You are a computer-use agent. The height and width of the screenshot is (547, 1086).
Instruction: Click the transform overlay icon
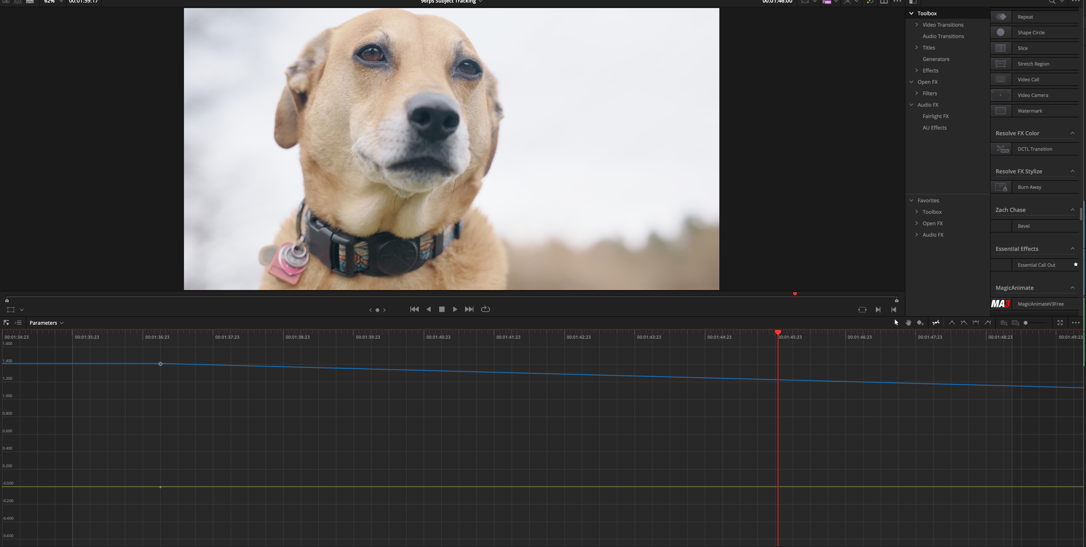click(11, 310)
